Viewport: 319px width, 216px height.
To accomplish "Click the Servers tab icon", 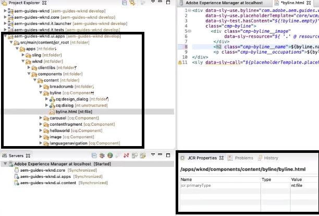I will [5, 156].
